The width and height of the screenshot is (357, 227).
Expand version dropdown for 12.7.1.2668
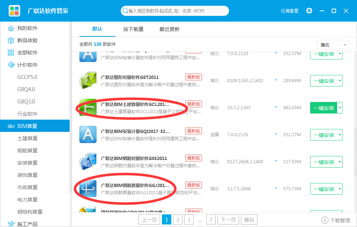[x=276, y=188]
